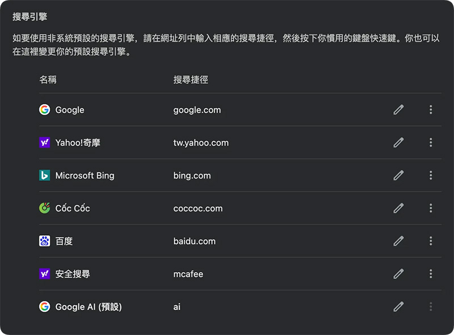Click the Google logo icon in first row
The height and width of the screenshot is (335, 454).
(44, 110)
